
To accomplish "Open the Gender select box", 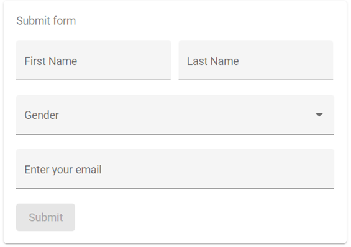I will tap(175, 115).
